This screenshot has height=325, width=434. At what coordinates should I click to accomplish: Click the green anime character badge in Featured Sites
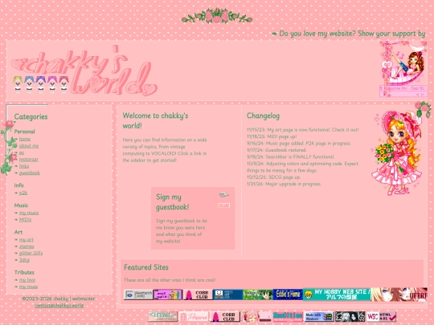pyautogui.click(x=258, y=295)
